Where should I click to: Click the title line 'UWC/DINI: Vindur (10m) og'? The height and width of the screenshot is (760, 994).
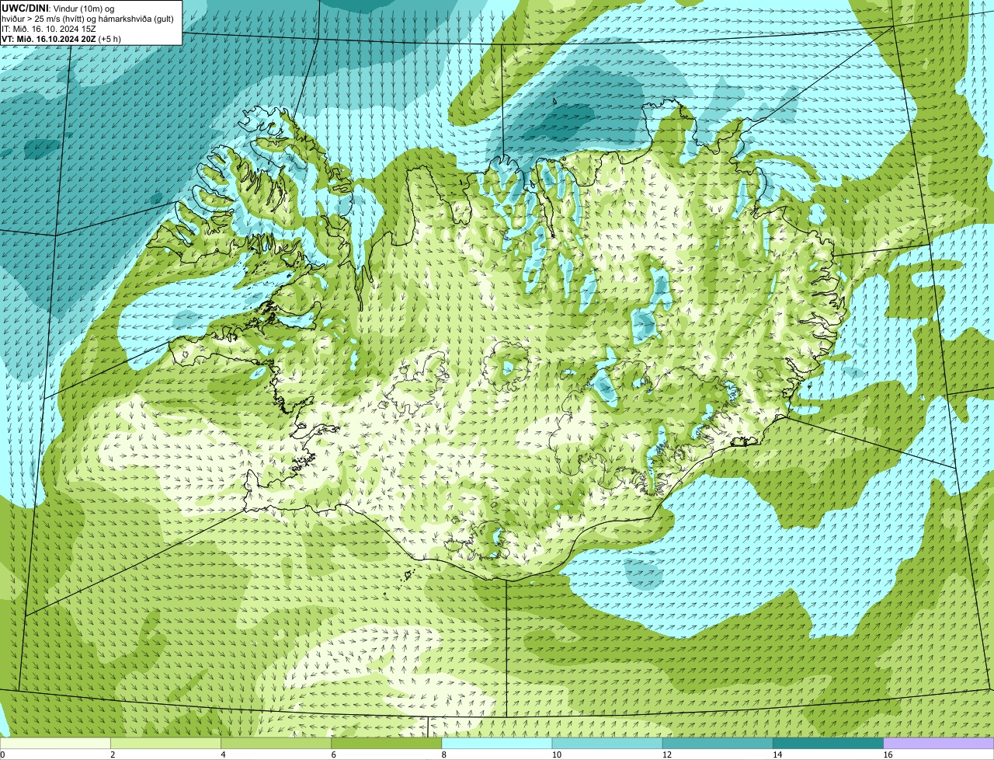point(58,9)
